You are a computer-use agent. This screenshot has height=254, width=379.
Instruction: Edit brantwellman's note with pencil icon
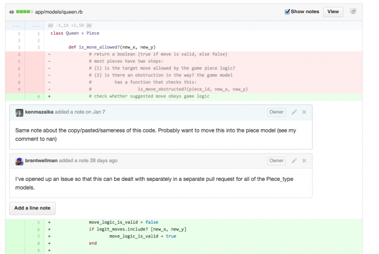(x=294, y=161)
